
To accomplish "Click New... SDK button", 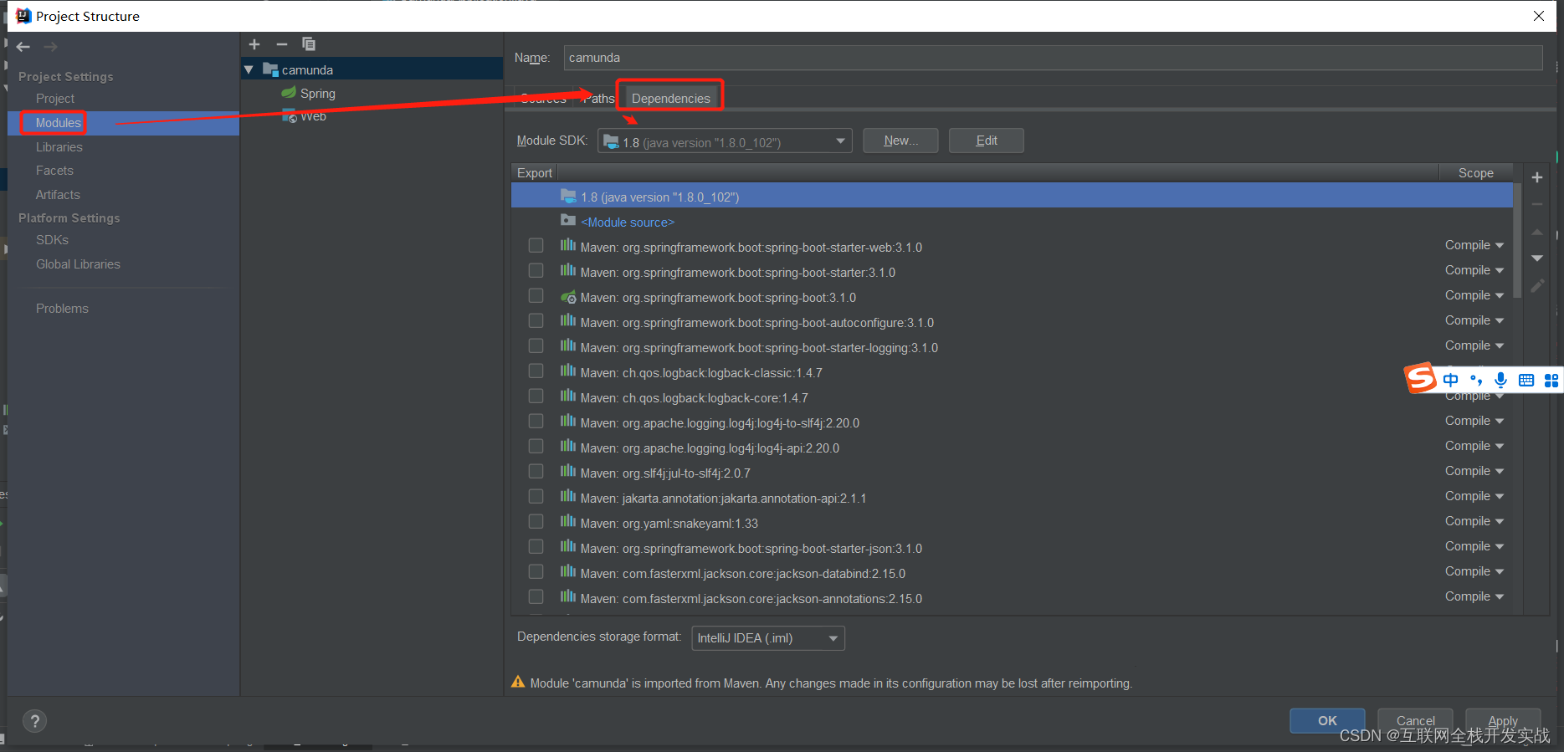I will coord(900,141).
